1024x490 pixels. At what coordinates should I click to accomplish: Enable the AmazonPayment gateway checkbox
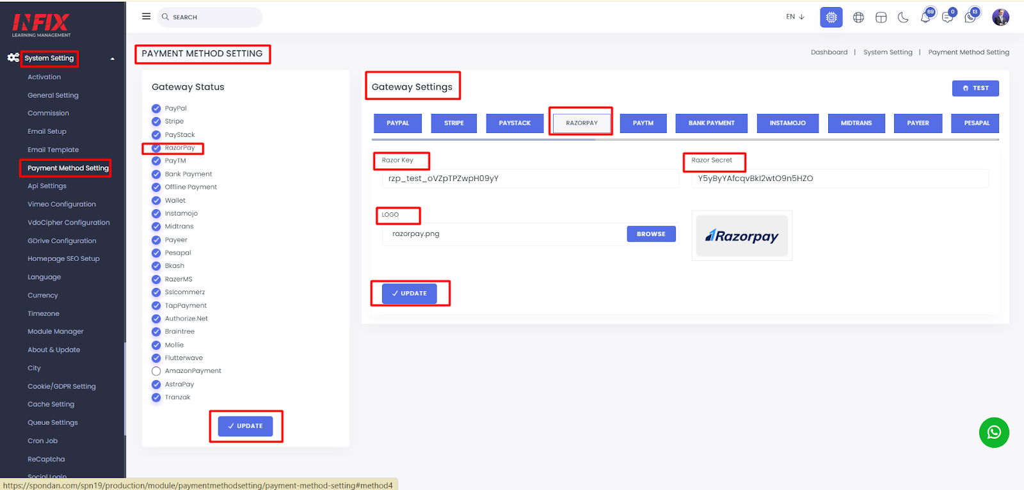pos(156,371)
